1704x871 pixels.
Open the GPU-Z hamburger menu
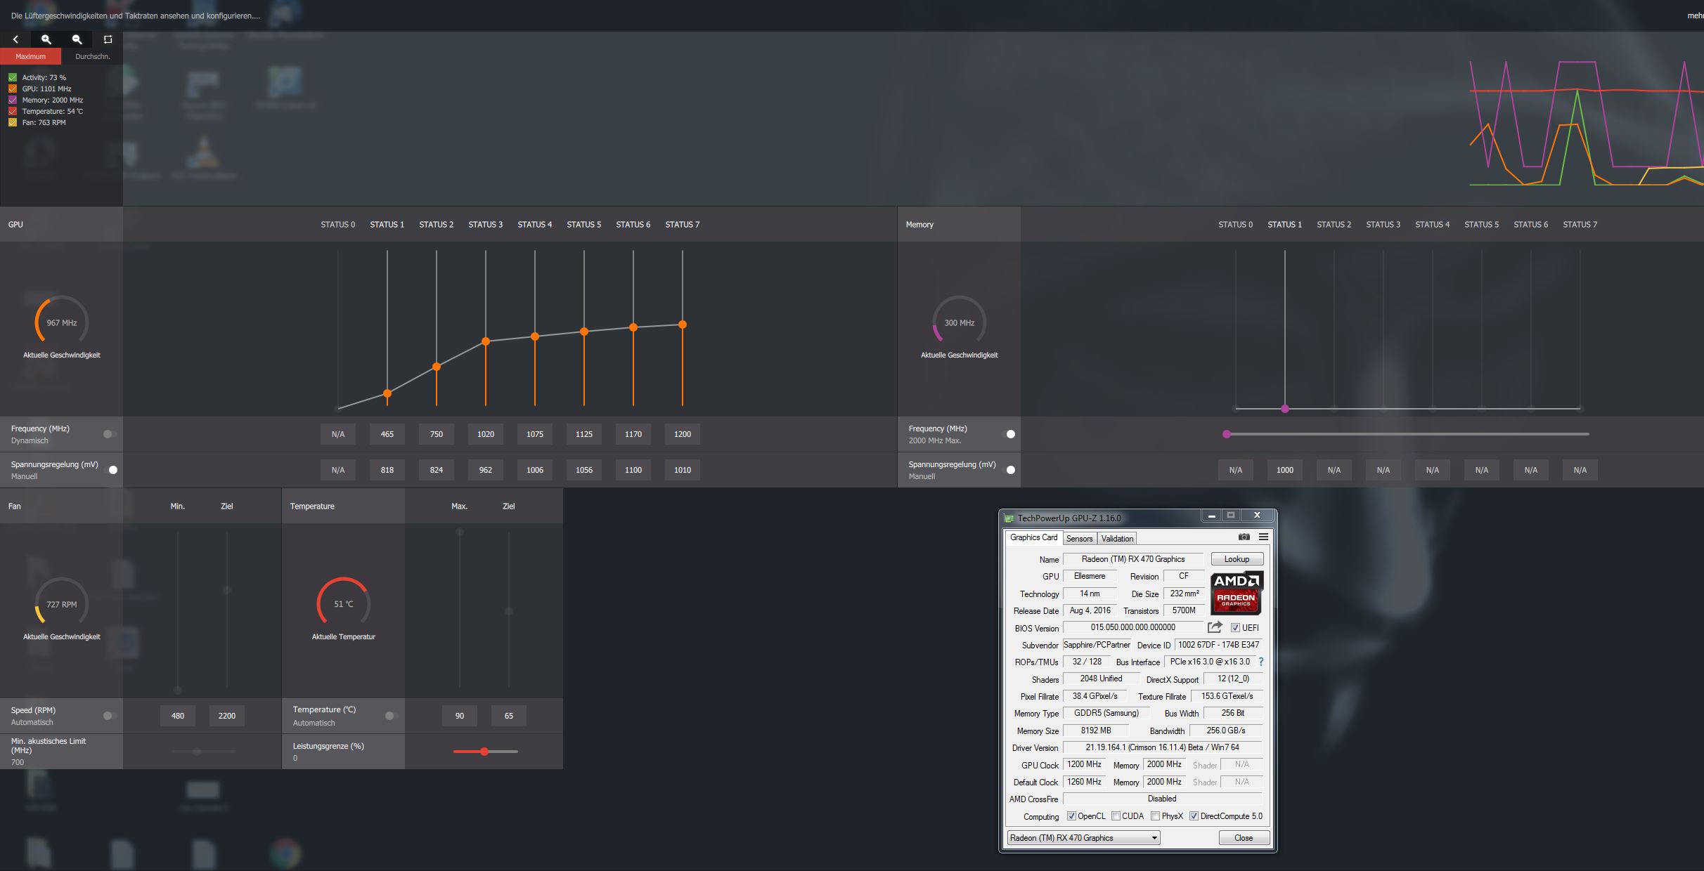pyautogui.click(x=1263, y=537)
